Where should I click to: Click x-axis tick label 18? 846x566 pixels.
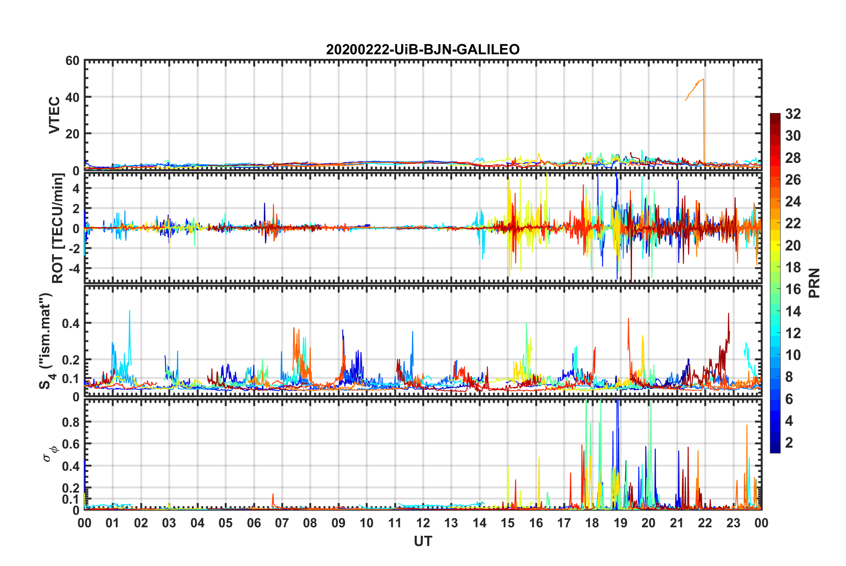click(x=592, y=523)
